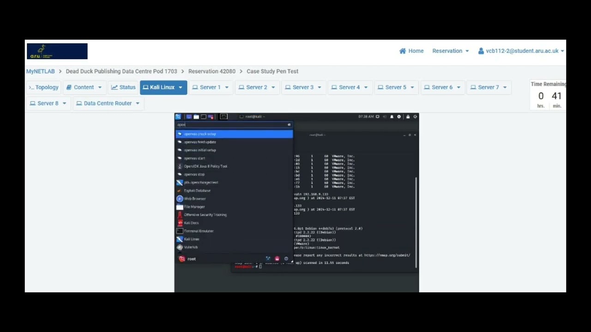
Task: Click the 07:38 AM clock in Kali panel
Action: coord(366,117)
